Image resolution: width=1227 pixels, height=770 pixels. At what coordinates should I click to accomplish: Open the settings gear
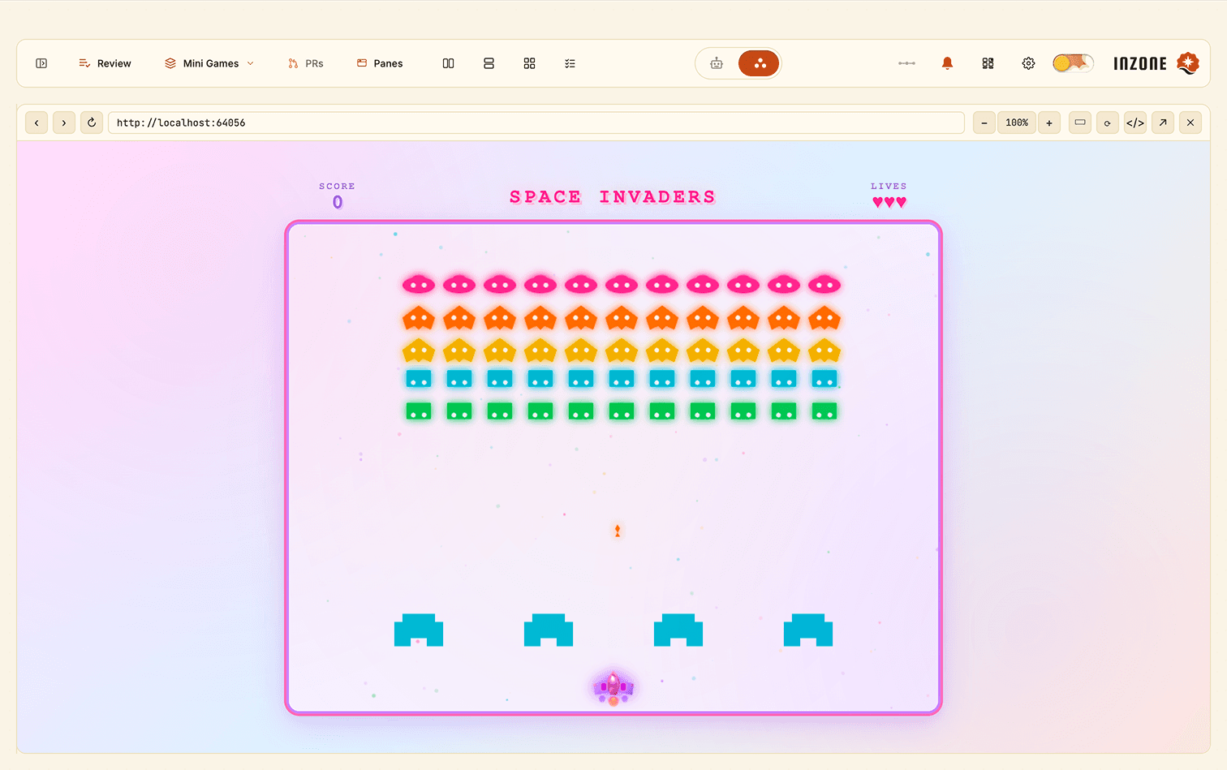point(1028,63)
